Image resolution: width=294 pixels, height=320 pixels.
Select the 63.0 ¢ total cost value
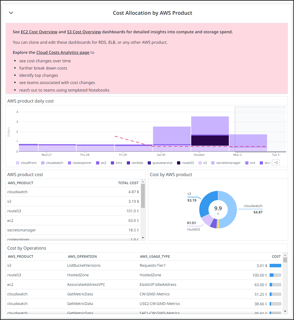(134, 221)
